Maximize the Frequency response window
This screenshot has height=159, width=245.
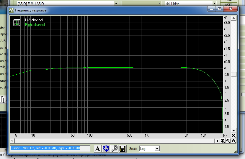coord(220,9)
